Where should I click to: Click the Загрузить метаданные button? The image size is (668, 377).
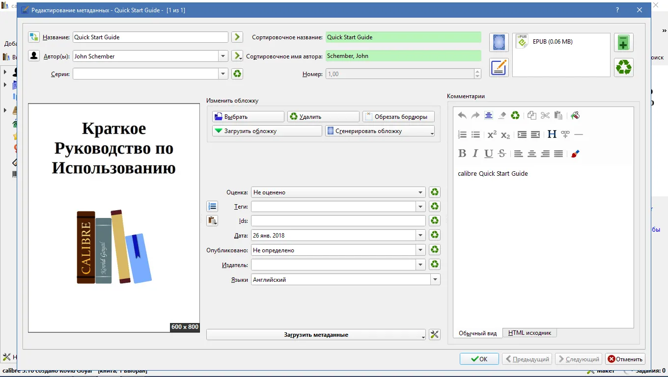tap(316, 335)
